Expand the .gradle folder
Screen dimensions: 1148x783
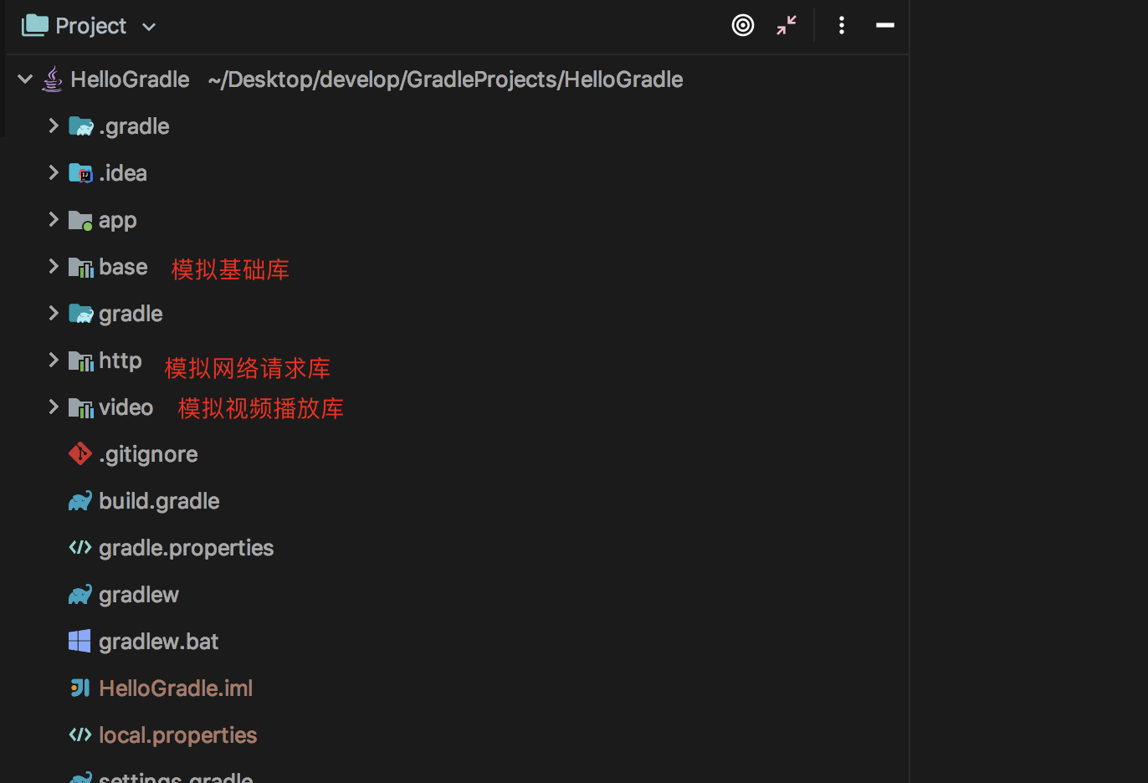click(x=54, y=125)
